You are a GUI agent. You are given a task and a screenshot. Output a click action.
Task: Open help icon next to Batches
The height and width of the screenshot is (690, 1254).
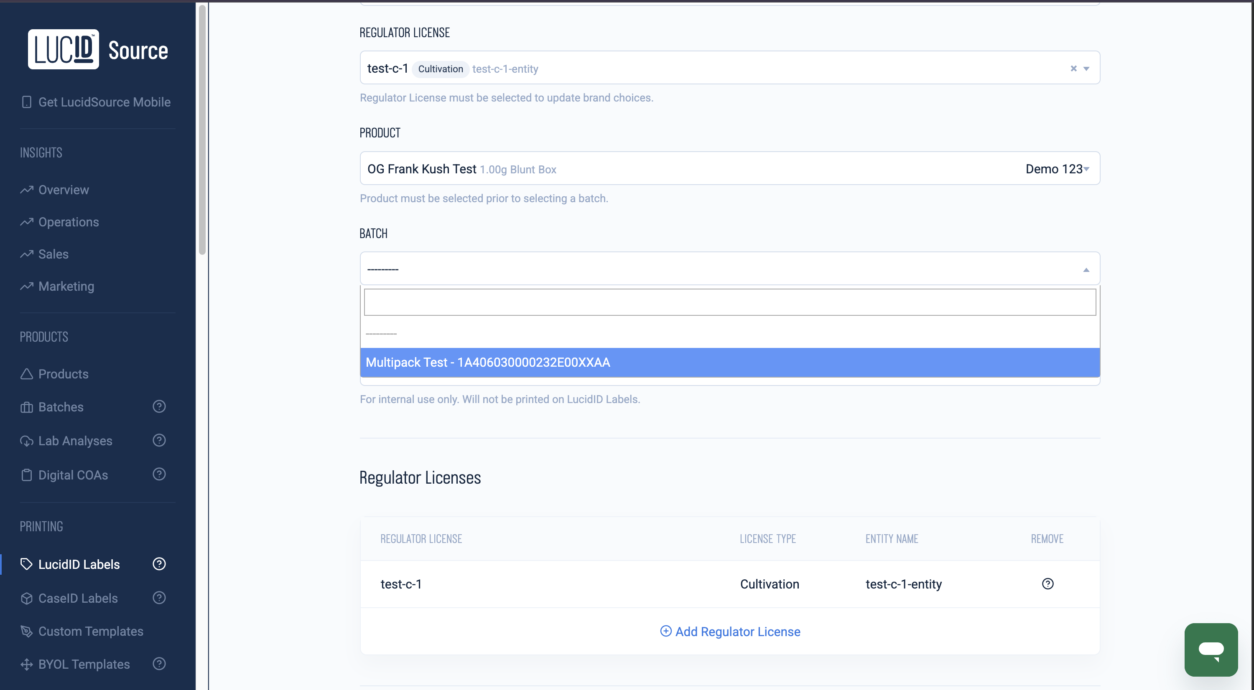(x=159, y=406)
